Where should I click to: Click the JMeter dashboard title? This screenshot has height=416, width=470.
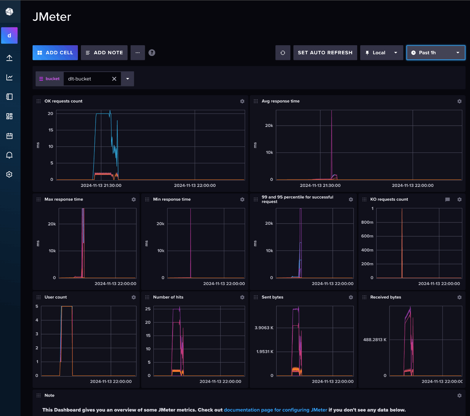(x=52, y=17)
